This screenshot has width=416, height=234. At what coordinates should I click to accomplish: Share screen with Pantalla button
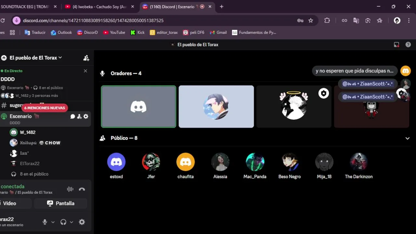tap(60, 203)
